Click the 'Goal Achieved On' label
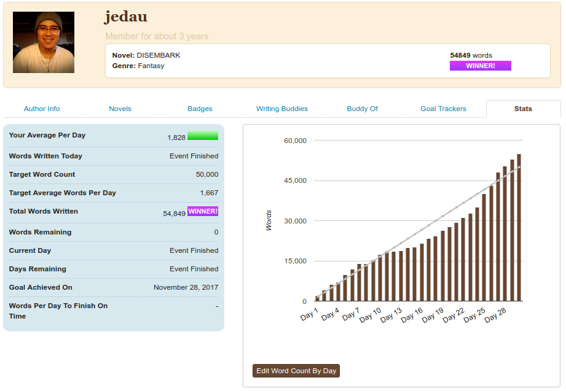This screenshot has width=566, height=391. tap(41, 287)
